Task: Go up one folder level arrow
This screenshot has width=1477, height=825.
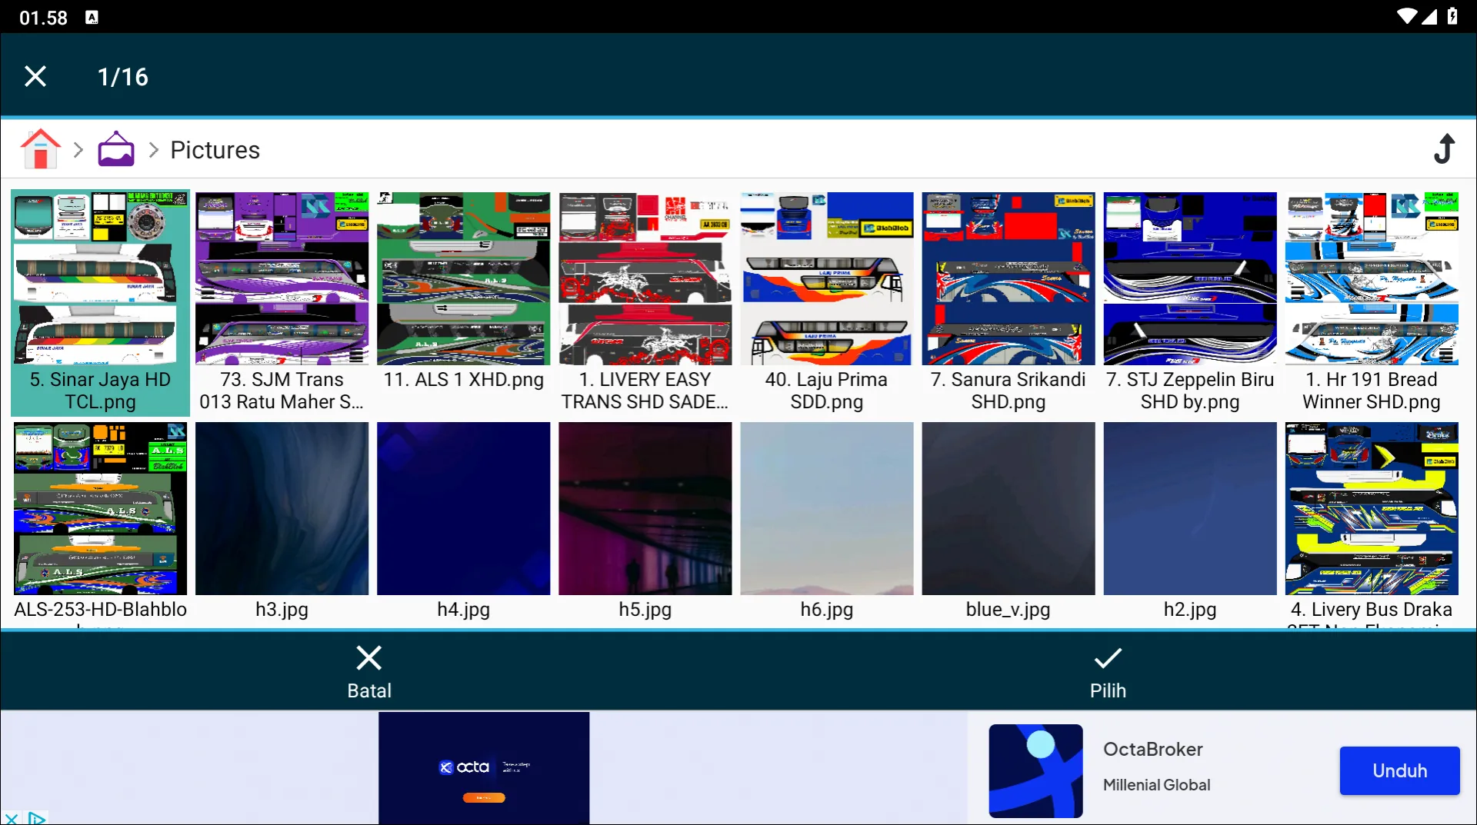Action: pyautogui.click(x=1444, y=149)
